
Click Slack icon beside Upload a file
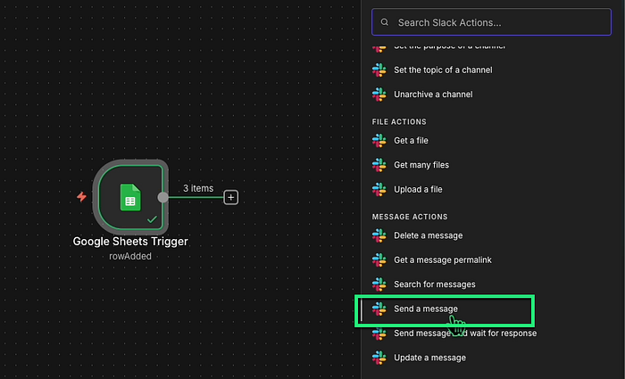pos(379,189)
